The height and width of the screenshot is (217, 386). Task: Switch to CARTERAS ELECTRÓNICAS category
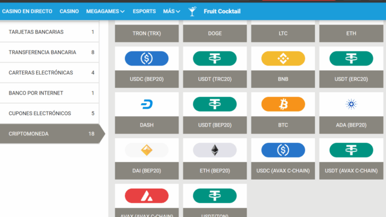pos(49,72)
